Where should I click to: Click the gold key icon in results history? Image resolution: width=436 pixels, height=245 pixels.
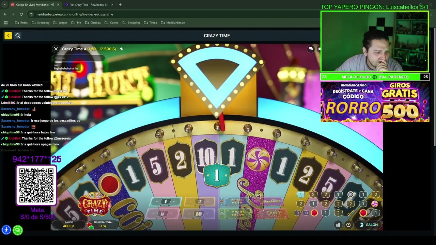[351, 213]
